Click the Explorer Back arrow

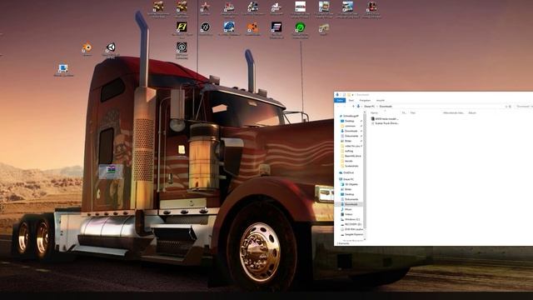coord(338,107)
